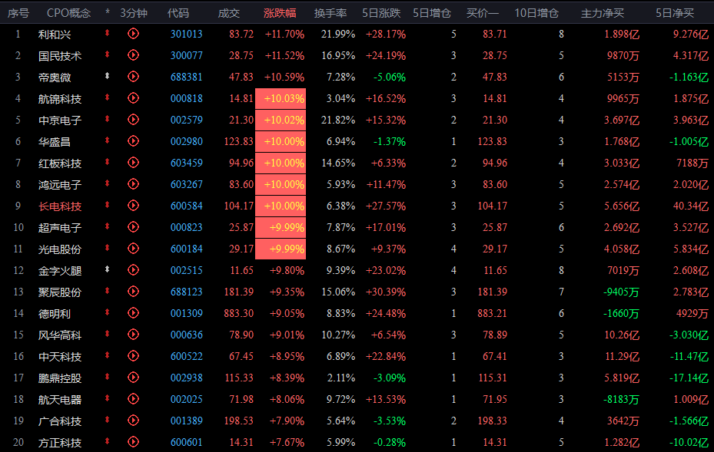Select the 鹏鼎控股 stock row name
The height and width of the screenshot is (452, 714).
[60, 378]
